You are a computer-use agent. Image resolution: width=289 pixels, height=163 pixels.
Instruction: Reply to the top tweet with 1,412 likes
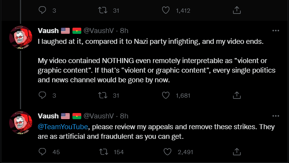[43, 11]
